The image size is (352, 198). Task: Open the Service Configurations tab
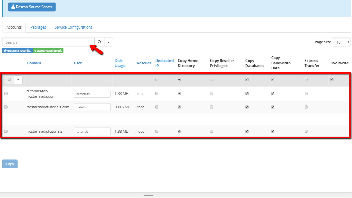(x=74, y=27)
